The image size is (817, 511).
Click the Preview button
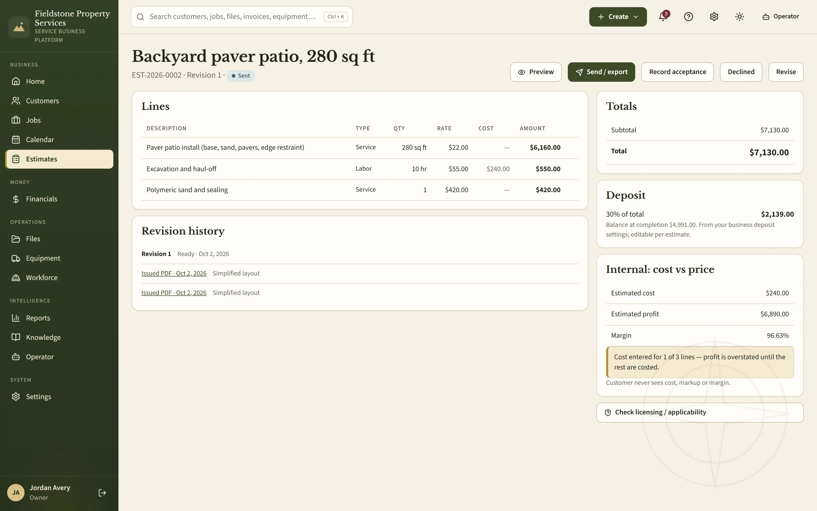tap(536, 72)
